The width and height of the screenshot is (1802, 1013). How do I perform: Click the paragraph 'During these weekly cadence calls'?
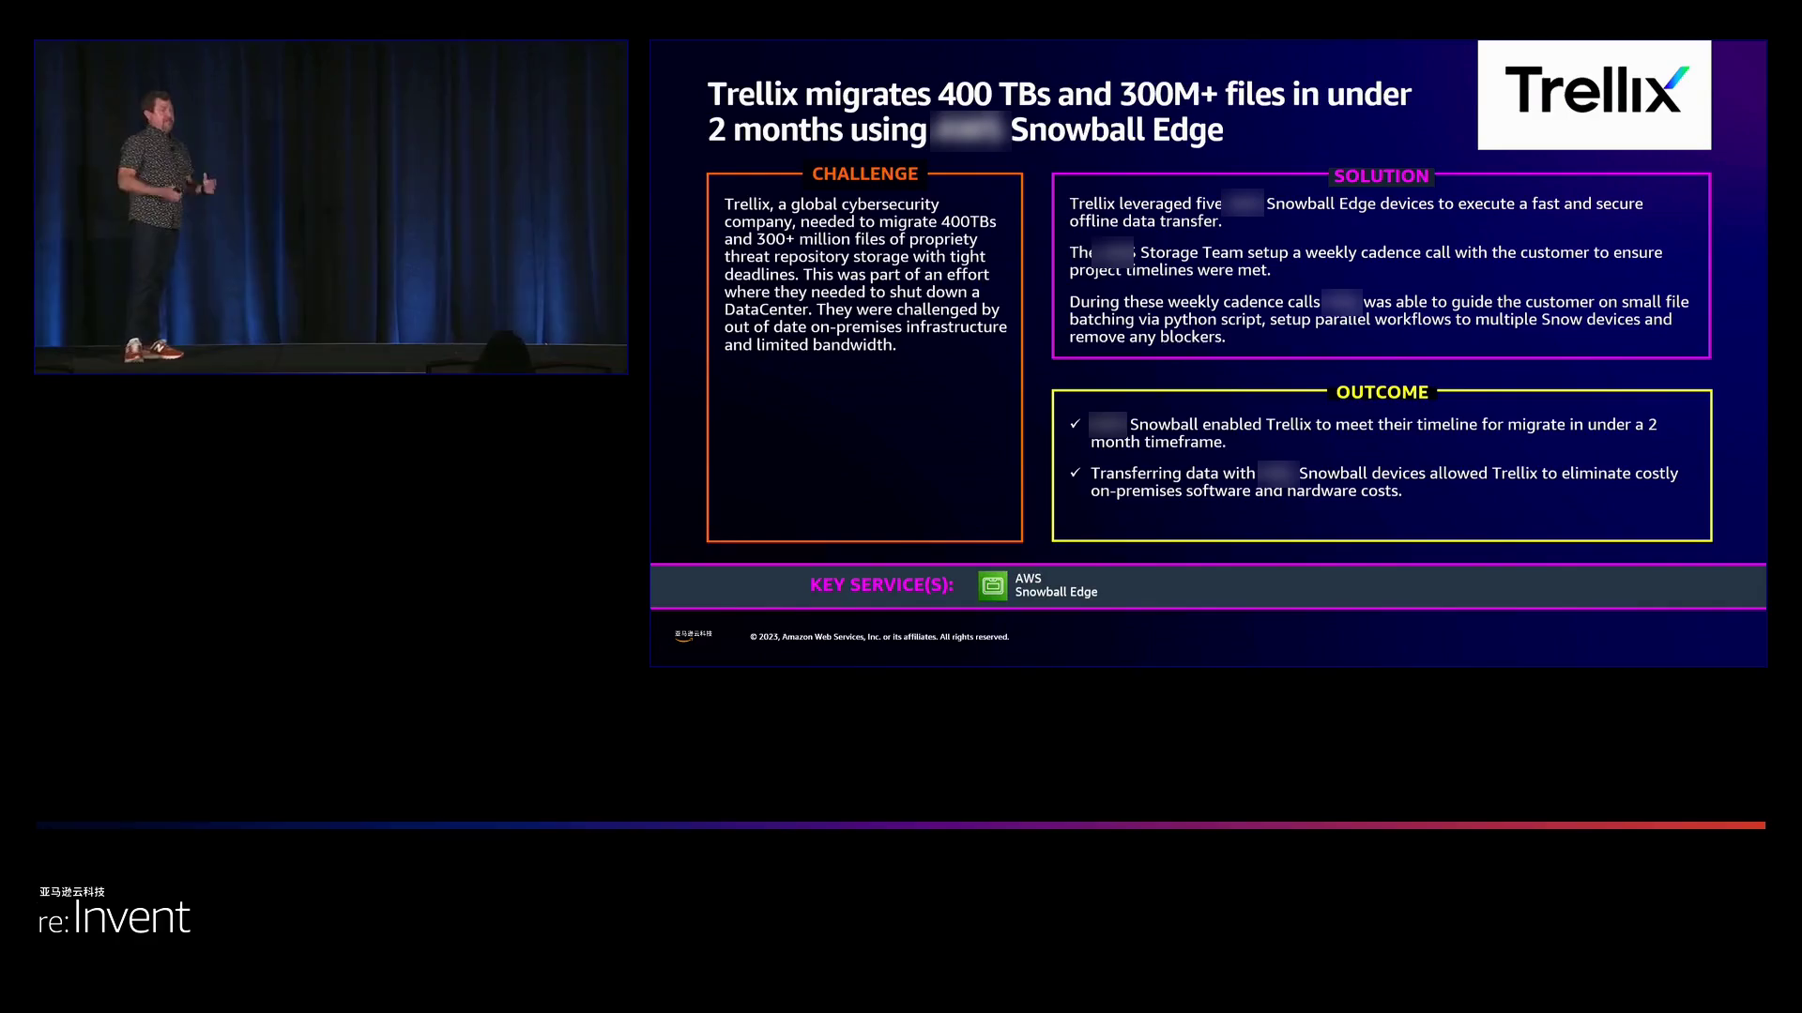[1379, 319]
